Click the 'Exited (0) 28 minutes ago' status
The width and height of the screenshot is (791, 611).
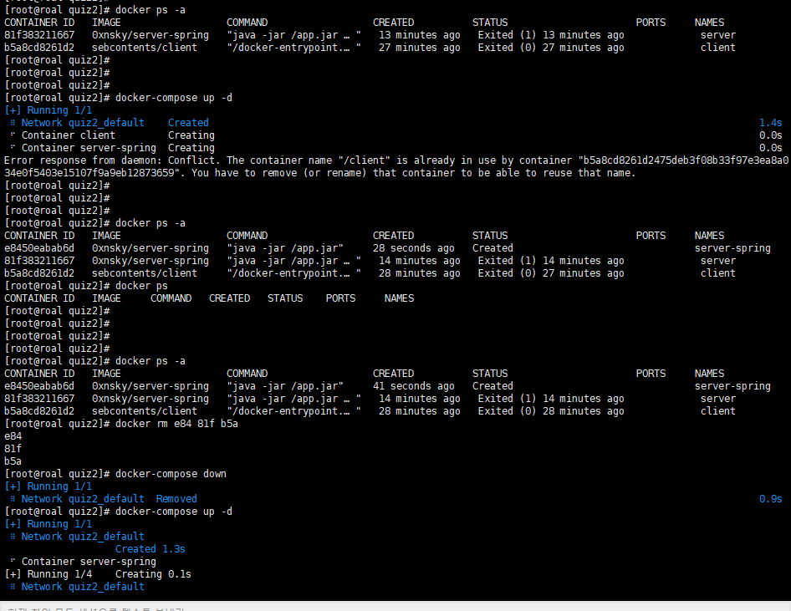tap(551, 411)
